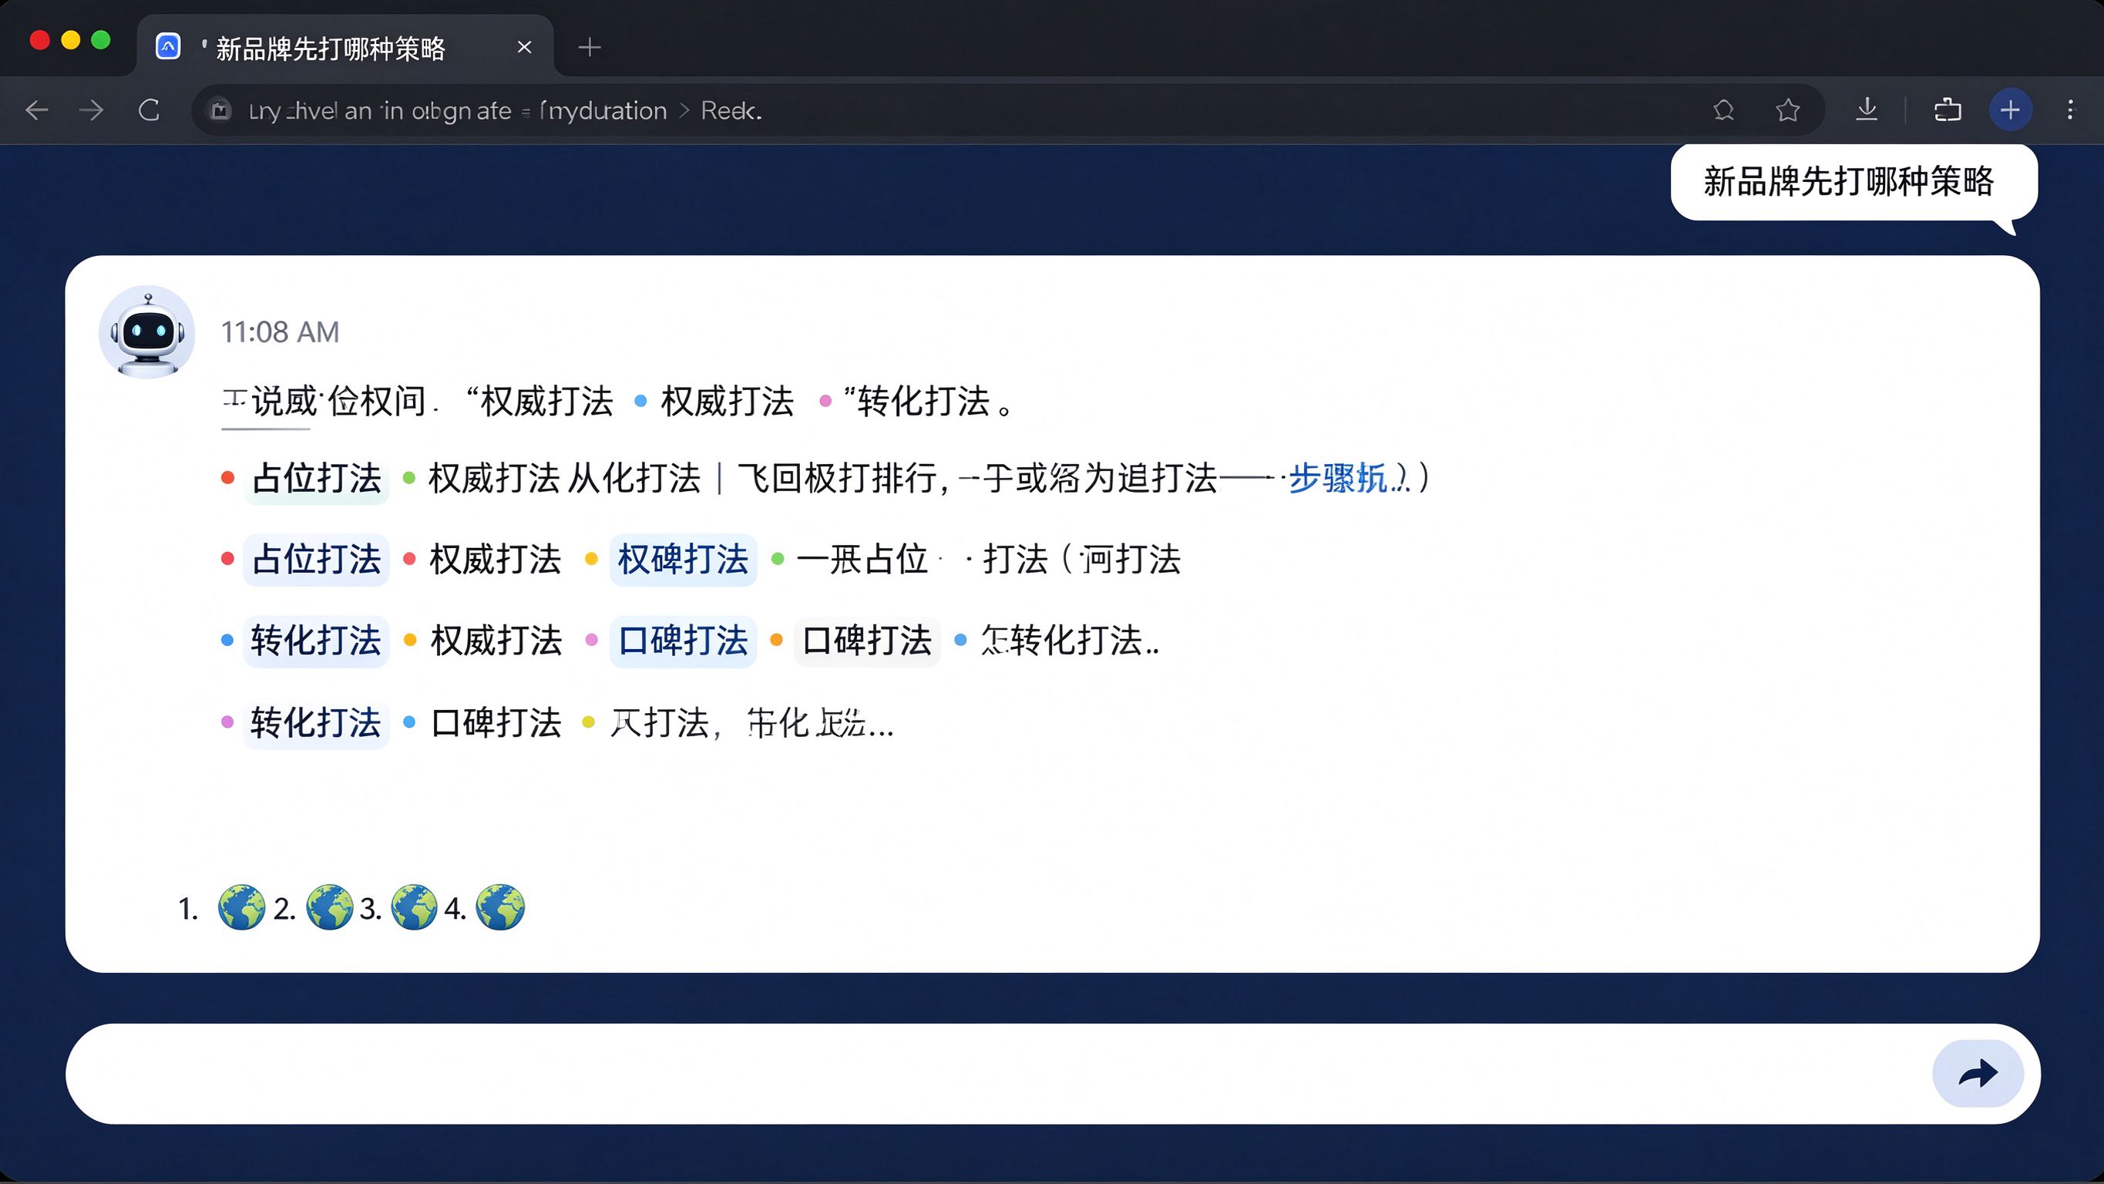
Task: Click the third globe source icon
Action: click(x=414, y=908)
